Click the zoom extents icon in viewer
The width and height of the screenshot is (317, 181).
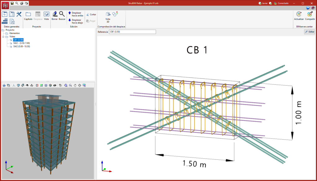point(66,85)
